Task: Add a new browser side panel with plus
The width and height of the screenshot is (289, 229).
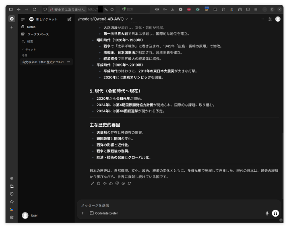Action: point(12,27)
